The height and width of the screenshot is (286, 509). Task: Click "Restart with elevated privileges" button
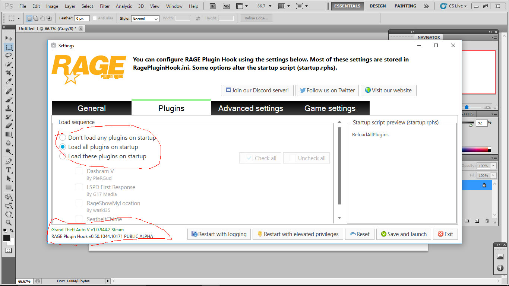298,234
